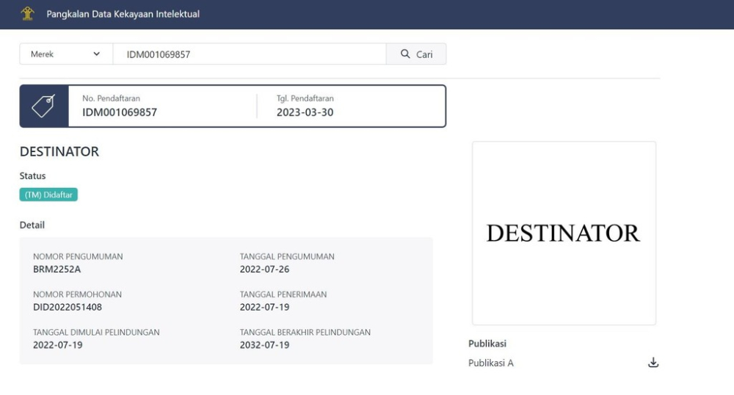Click the emblem logo in the header
734x395 pixels.
[27, 14]
